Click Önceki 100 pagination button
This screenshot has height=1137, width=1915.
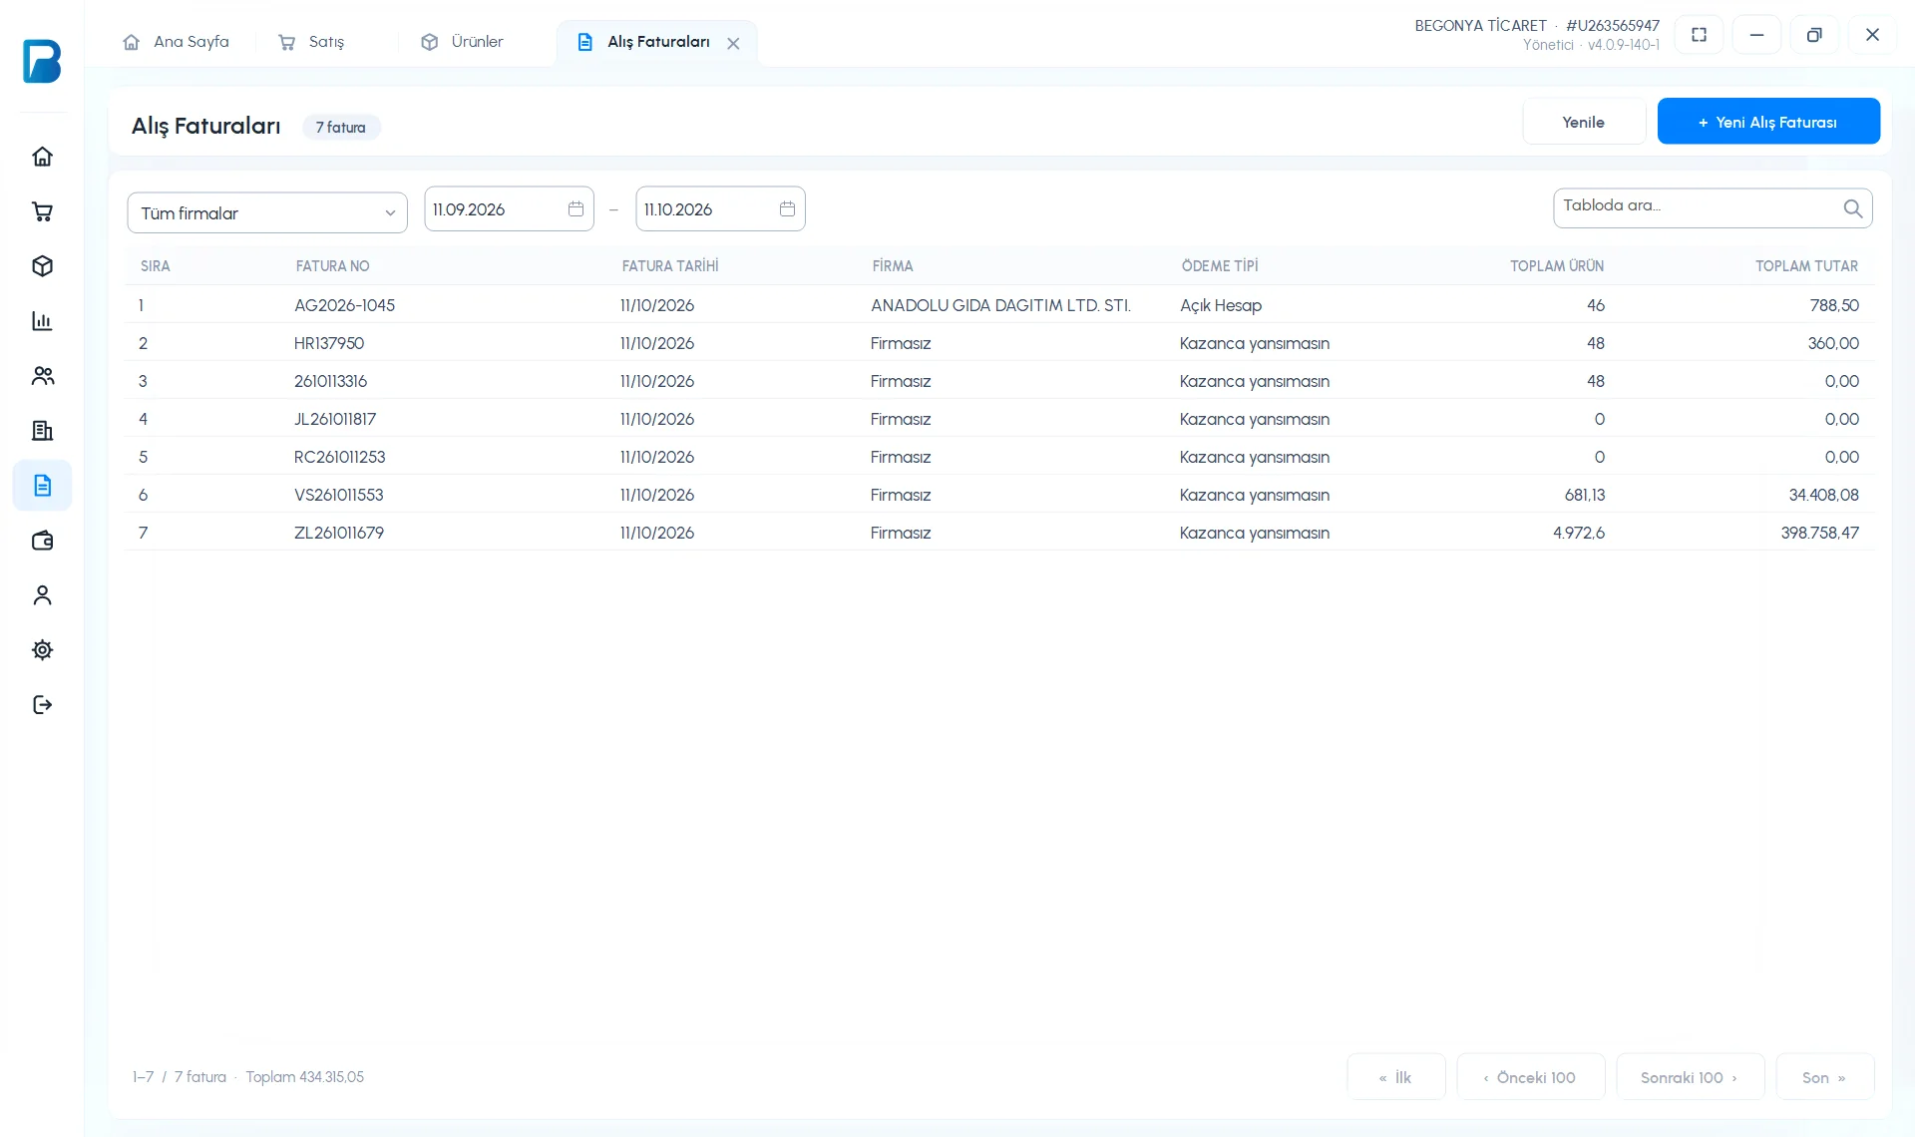(x=1530, y=1077)
